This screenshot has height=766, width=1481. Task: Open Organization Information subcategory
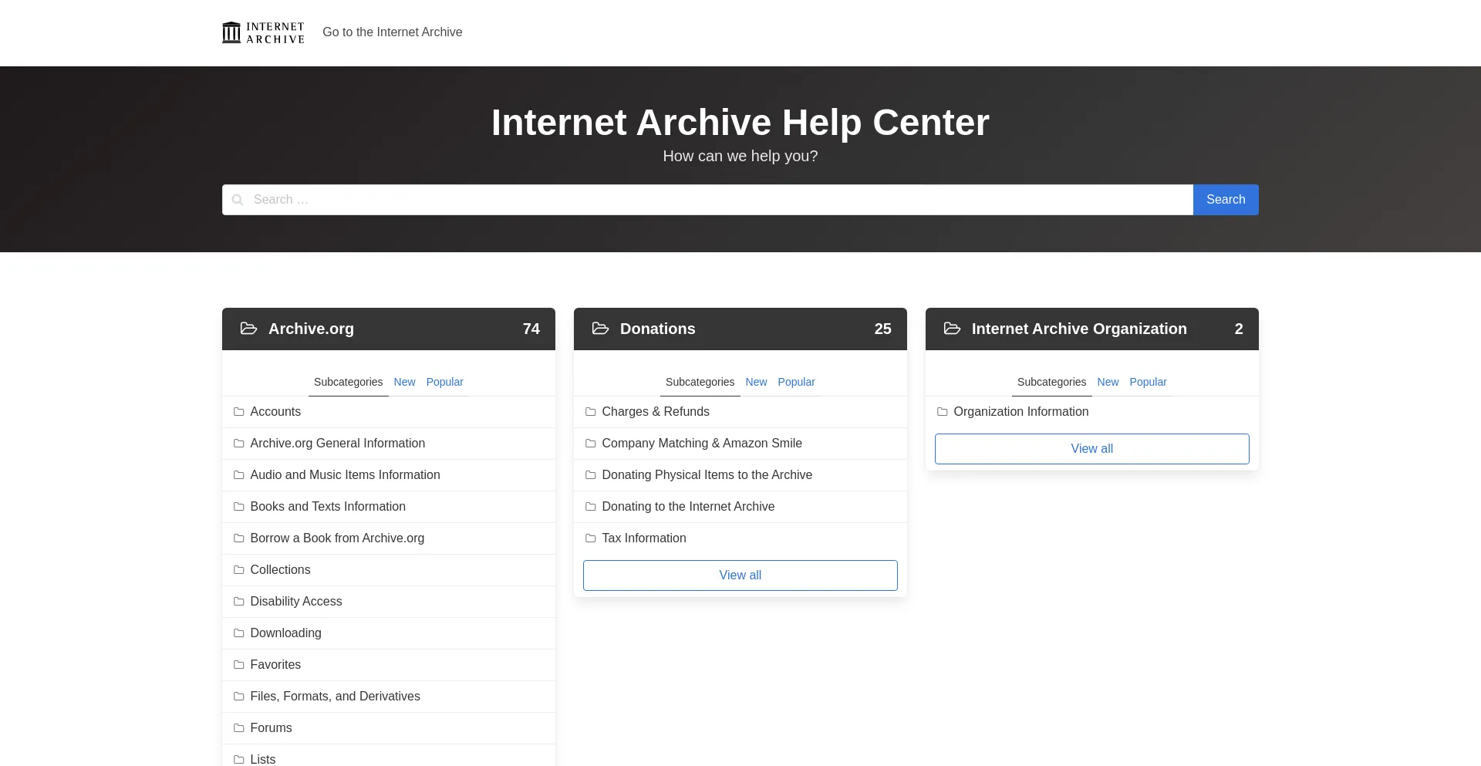pyautogui.click(x=1021, y=412)
